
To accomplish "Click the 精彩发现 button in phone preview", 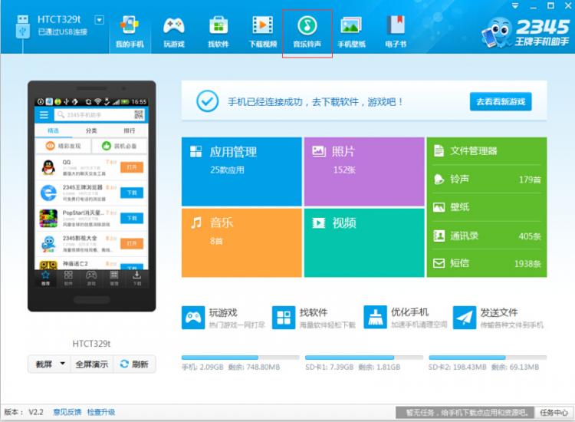I will [63, 146].
